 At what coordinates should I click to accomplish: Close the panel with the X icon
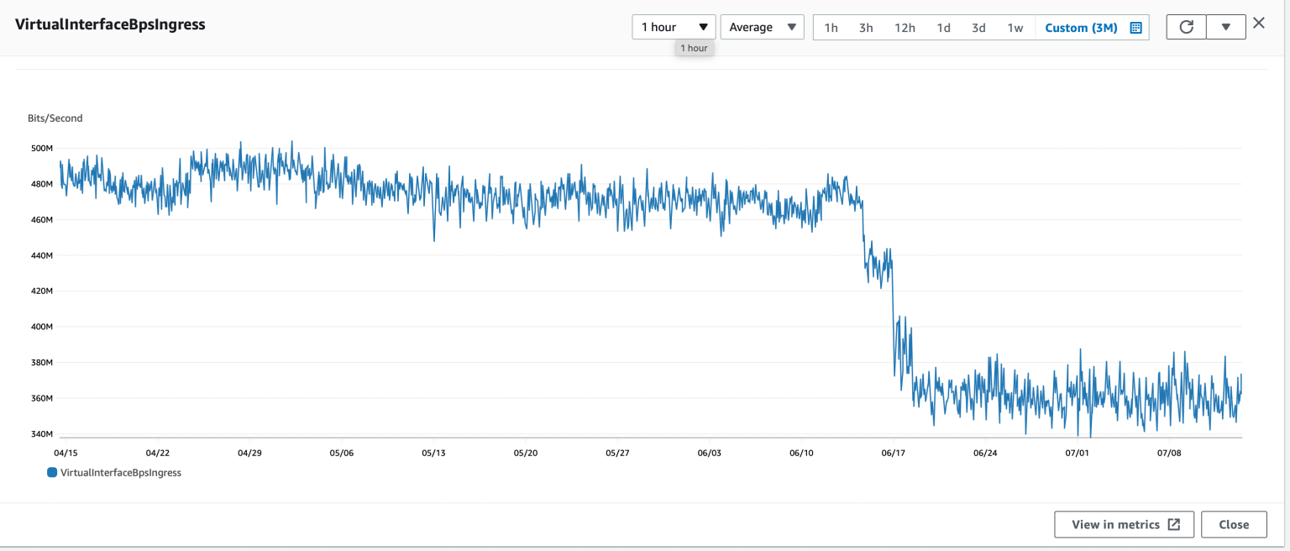click(x=1258, y=24)
